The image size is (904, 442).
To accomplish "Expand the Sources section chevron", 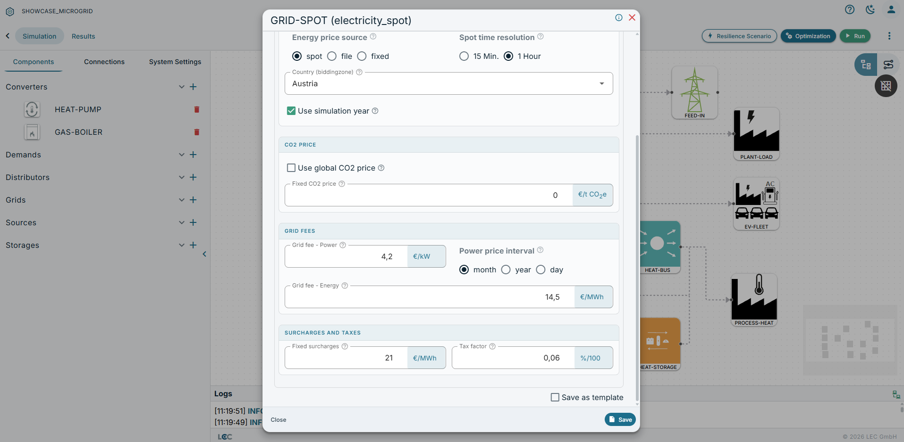I will [182, 222].
